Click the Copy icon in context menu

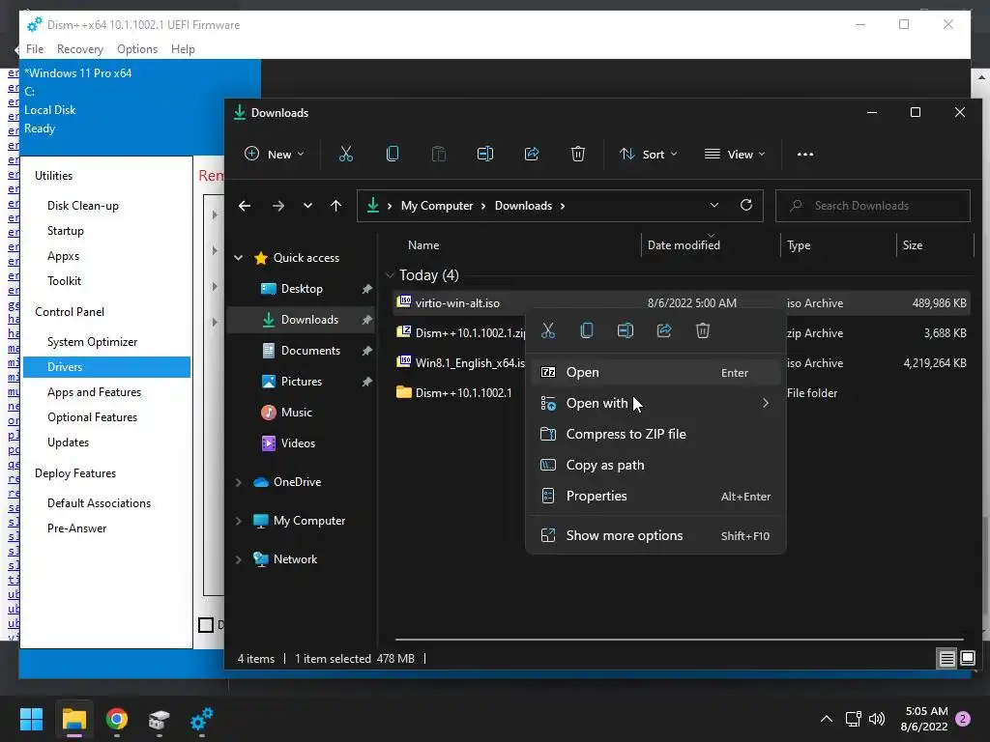[x=587, y=330]
